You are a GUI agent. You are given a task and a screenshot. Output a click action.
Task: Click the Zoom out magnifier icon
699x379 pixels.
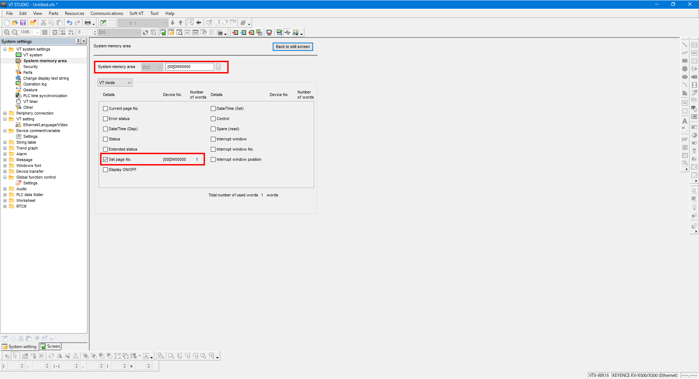click(x=15, y=32)
